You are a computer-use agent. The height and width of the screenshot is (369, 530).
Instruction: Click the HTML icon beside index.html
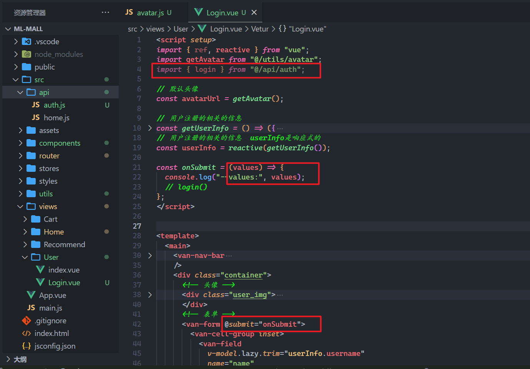[x=26, y=333]
